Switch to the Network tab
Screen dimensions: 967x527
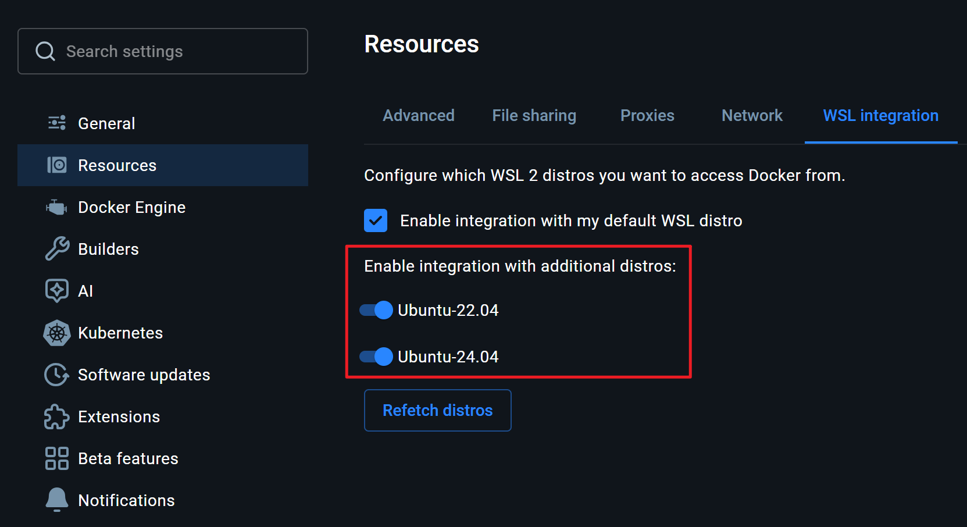point(751,115)
